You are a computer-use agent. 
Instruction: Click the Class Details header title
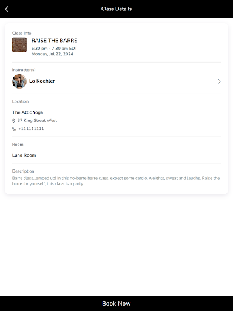pos(116,9)
